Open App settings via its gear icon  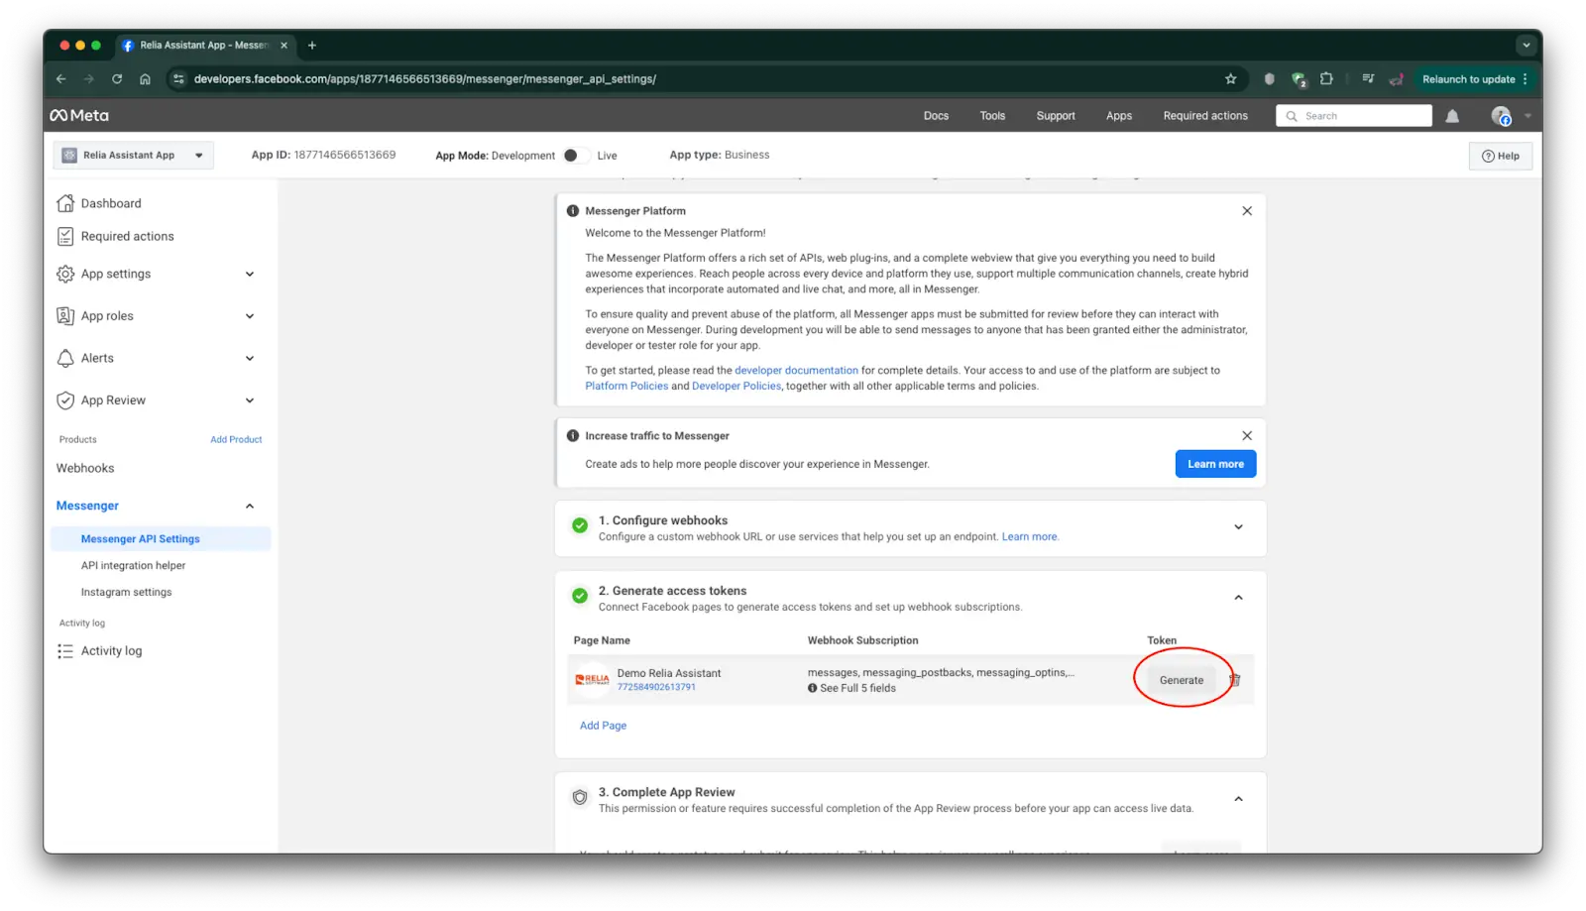click(64, 274)
